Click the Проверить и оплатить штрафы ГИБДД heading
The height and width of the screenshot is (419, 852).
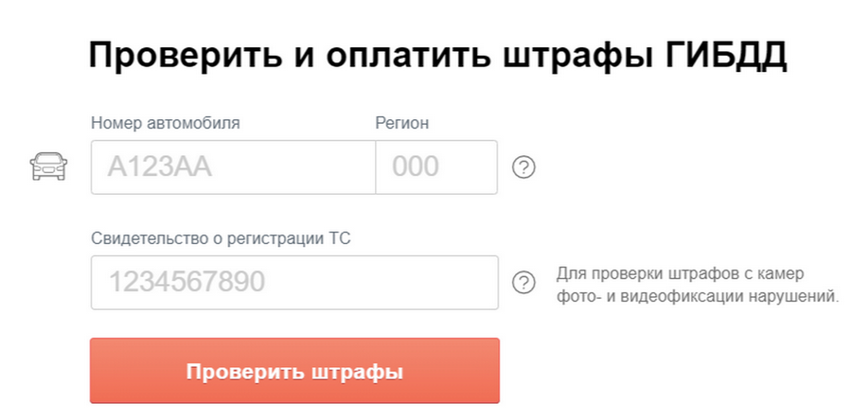click(437, 56)
